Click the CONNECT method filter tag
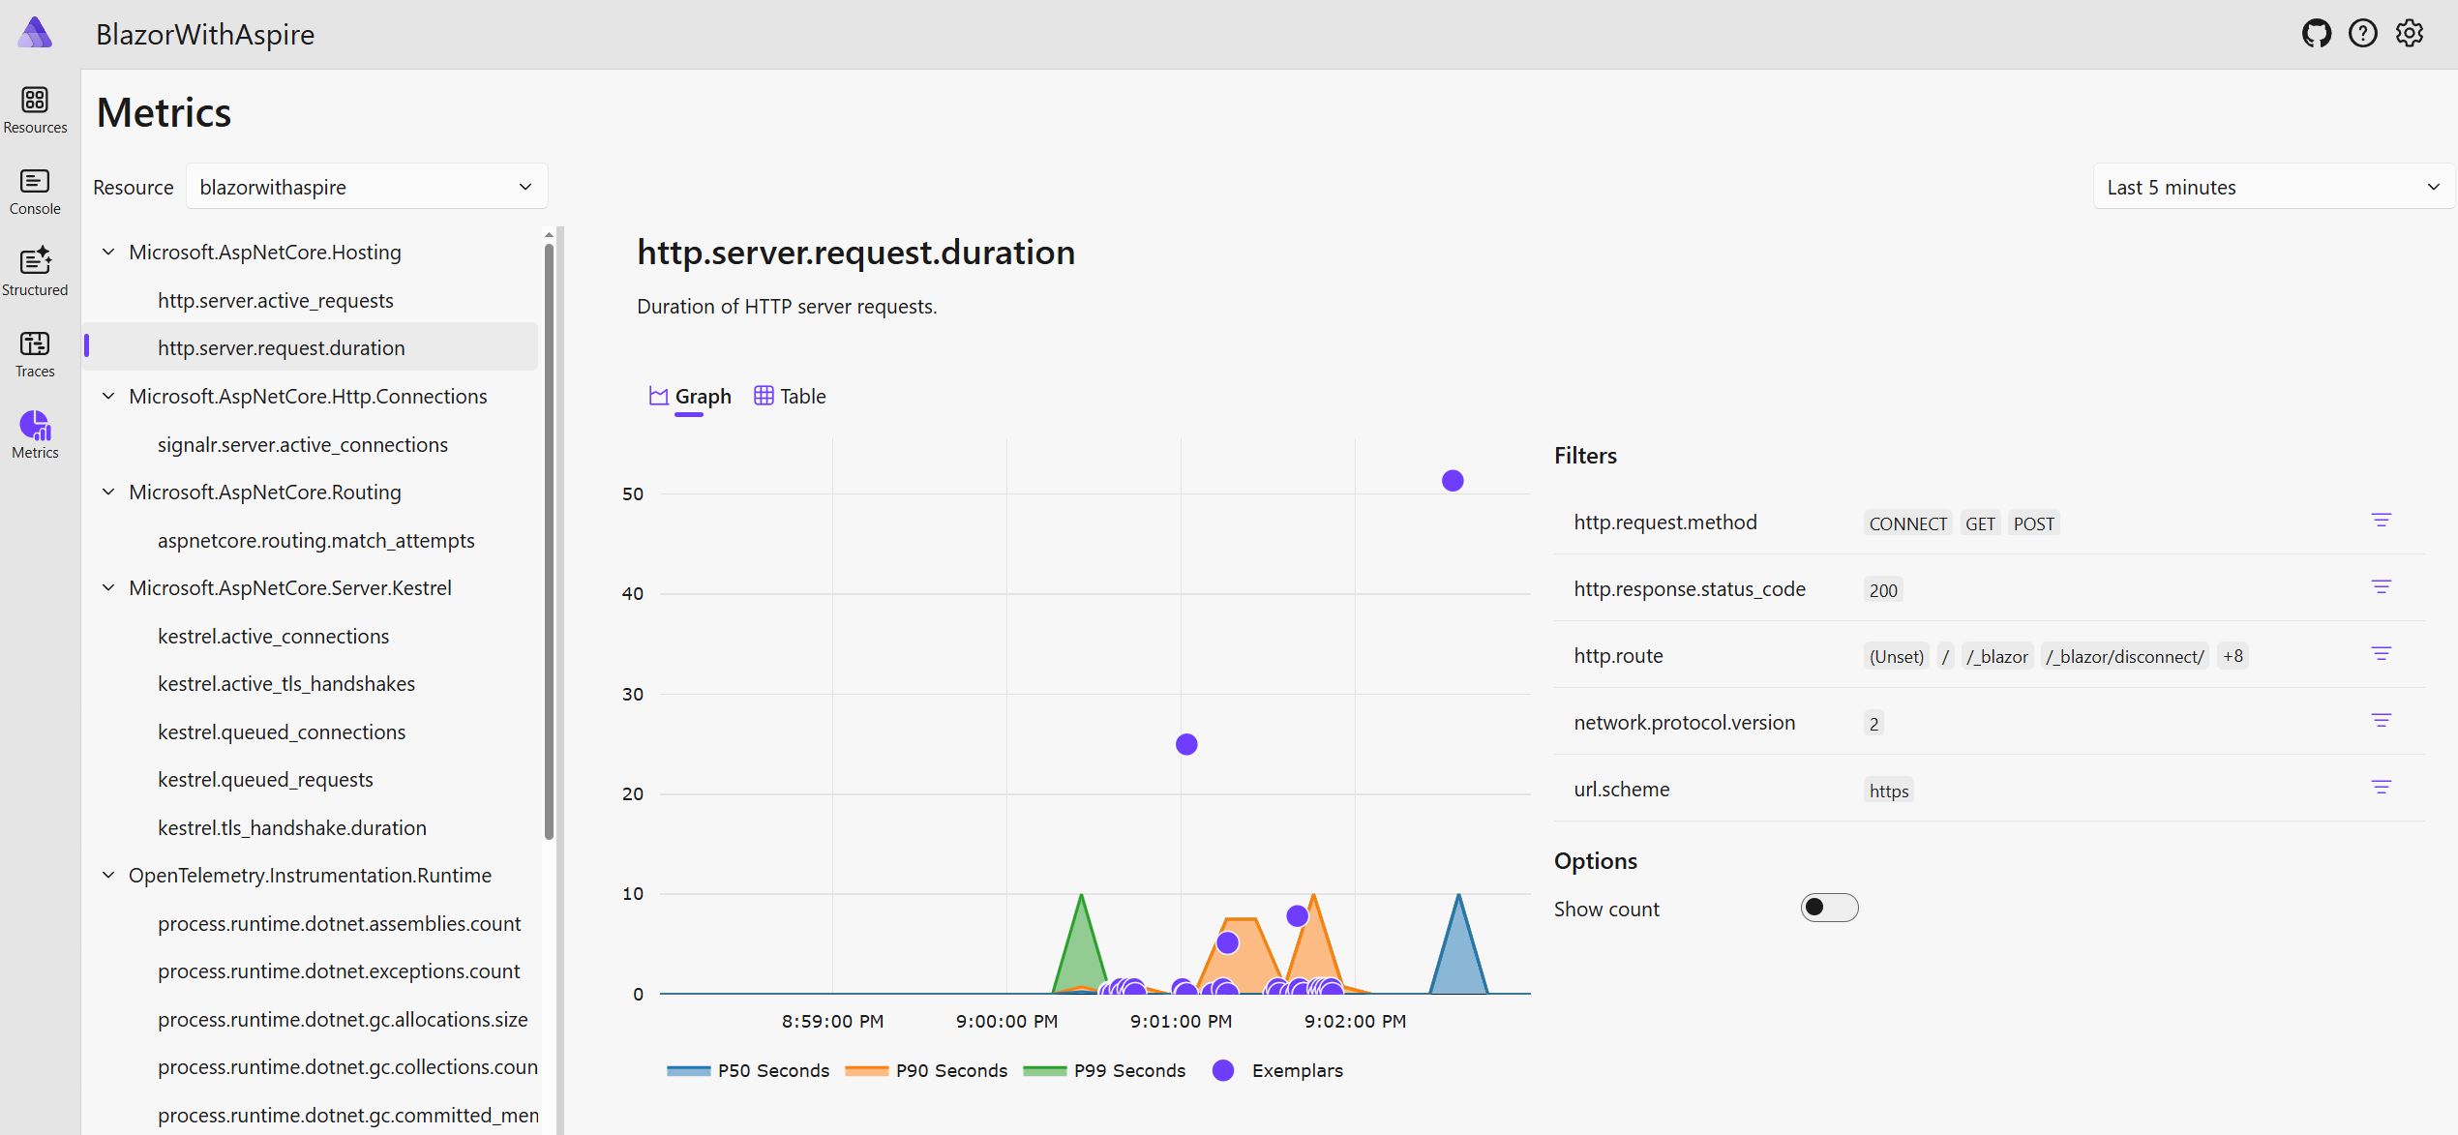This screenshot has height=1135, width=2458. coord(1907,523)
